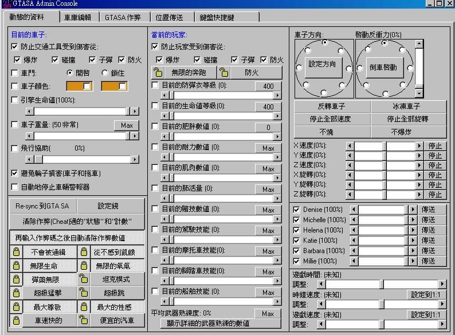Click the lock icon beside 不會被通緝

point(17,252)
